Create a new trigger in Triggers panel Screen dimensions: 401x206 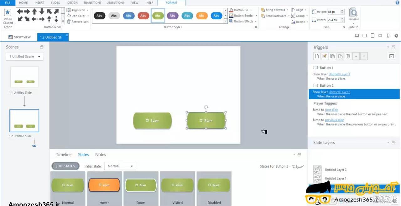(x=317, y=56)
